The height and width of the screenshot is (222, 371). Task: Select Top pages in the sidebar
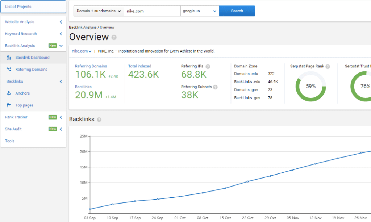(x=24, y=105)
